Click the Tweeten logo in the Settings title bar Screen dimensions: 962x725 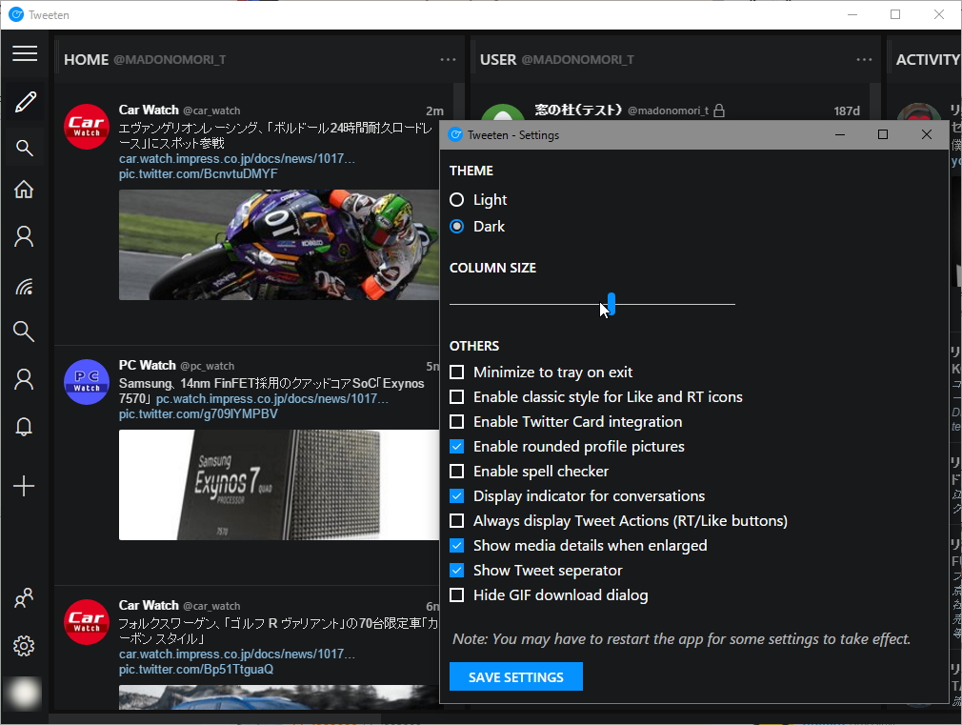[x=455, y=135]
